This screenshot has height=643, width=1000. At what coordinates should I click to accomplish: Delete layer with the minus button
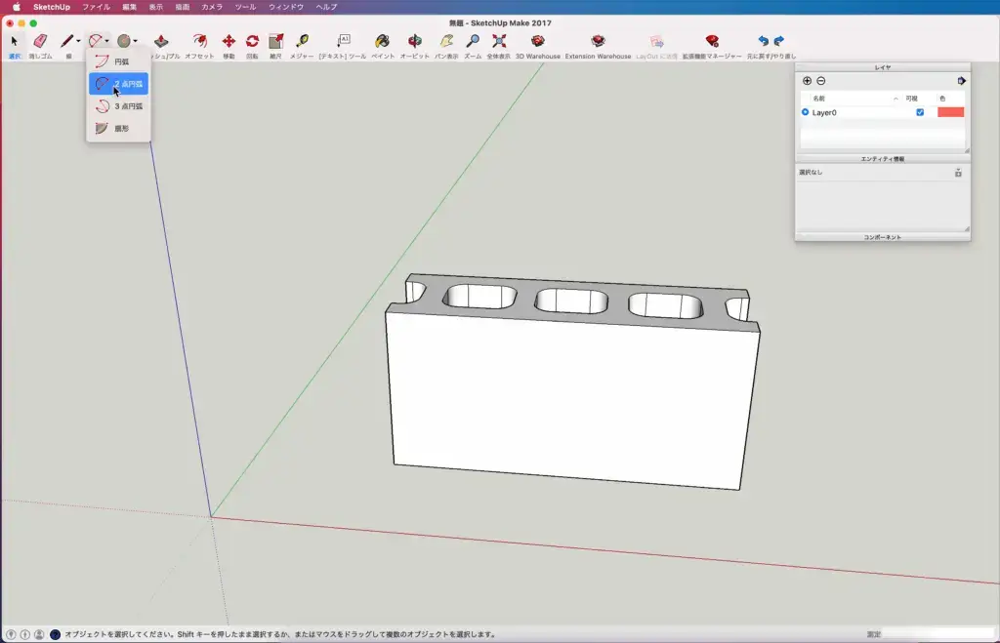point(820,81)
